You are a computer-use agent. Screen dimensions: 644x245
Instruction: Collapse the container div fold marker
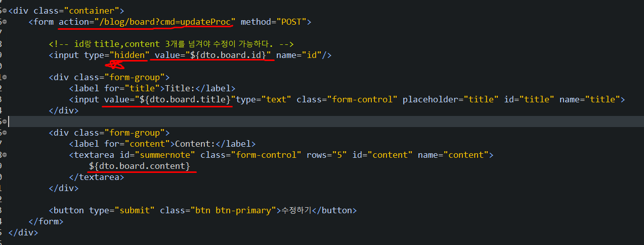tap(5, 11)
